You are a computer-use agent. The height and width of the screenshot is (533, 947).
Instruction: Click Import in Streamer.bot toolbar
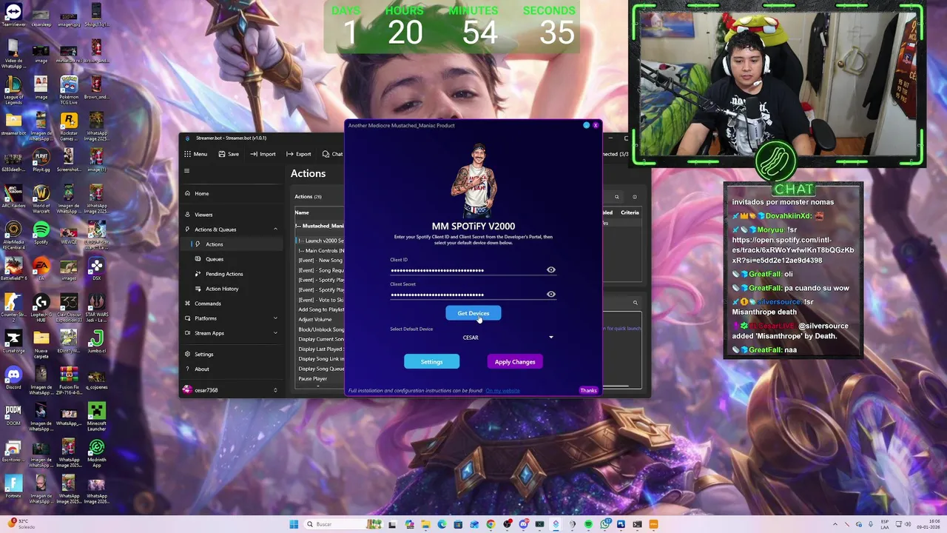tap(263, 154)
